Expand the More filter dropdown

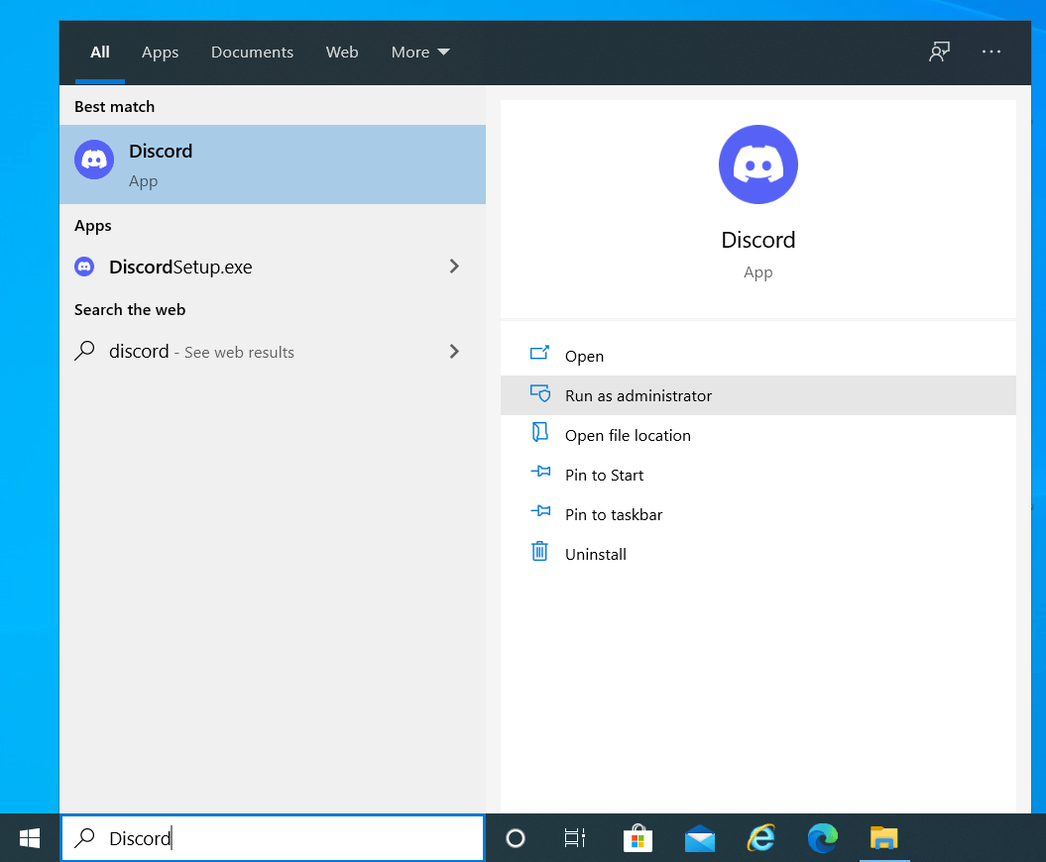[x=420, y=53]
